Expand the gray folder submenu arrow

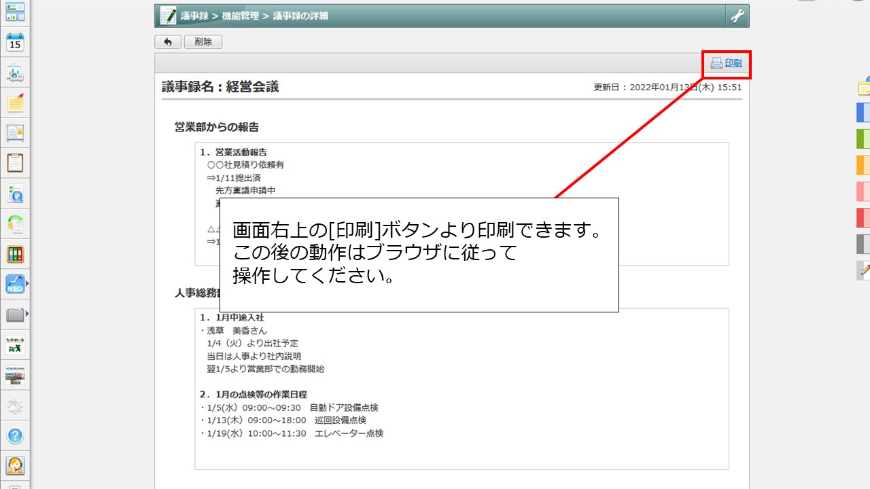tap(27, 313)
